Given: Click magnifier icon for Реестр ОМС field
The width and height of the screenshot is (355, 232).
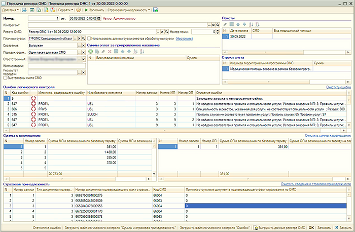Looking at the screenshot, I should pos(167,31).
